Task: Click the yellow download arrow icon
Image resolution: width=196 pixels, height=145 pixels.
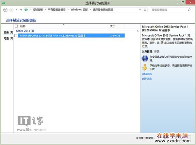Action: [145, 67]
